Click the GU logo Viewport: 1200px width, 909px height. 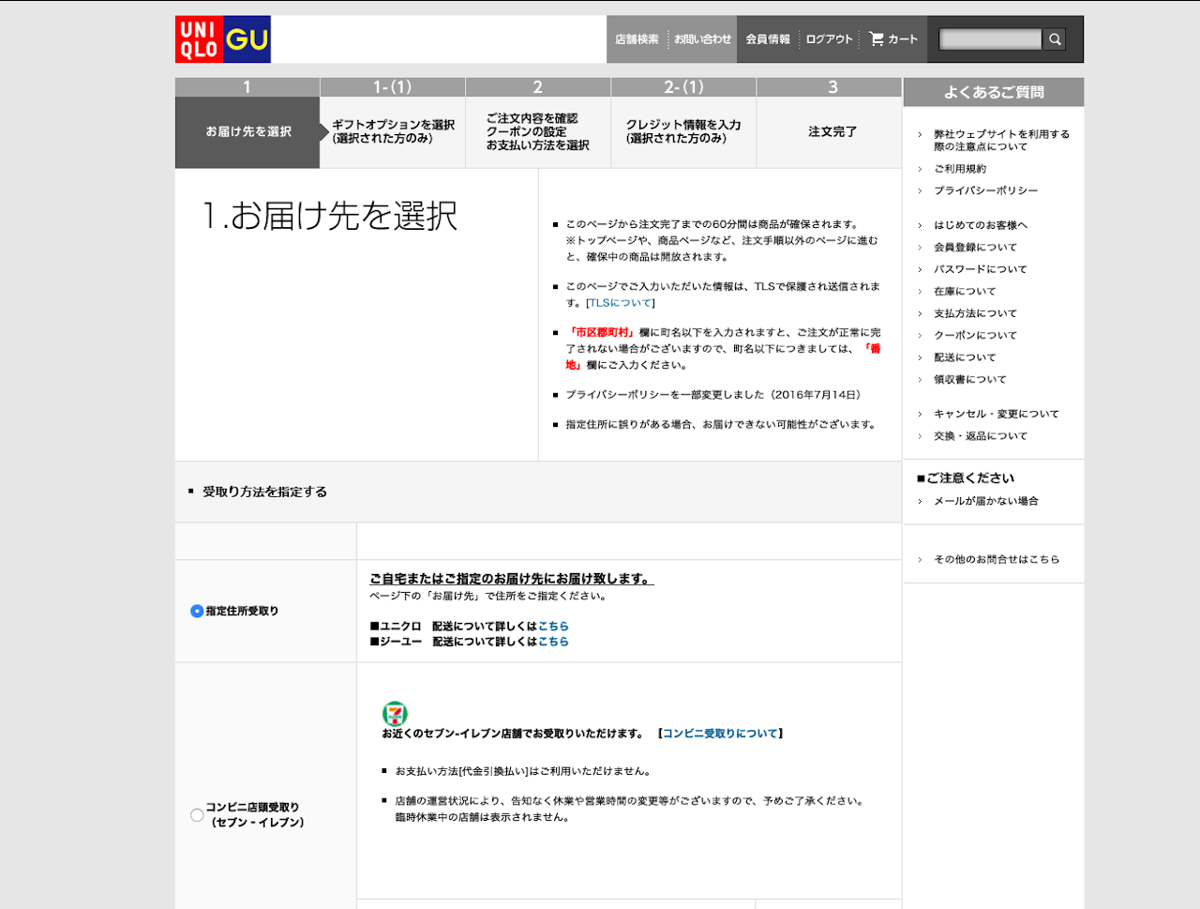pyautogui.click(x=247, y=39)
